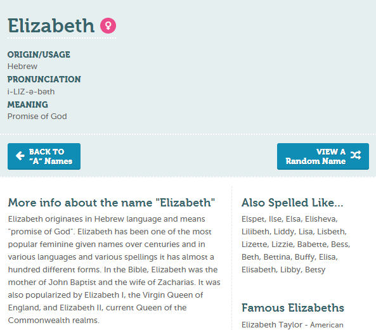Click the Betsy name link
376x330 pixels.
pyautogui.click(x=315, y=270)
